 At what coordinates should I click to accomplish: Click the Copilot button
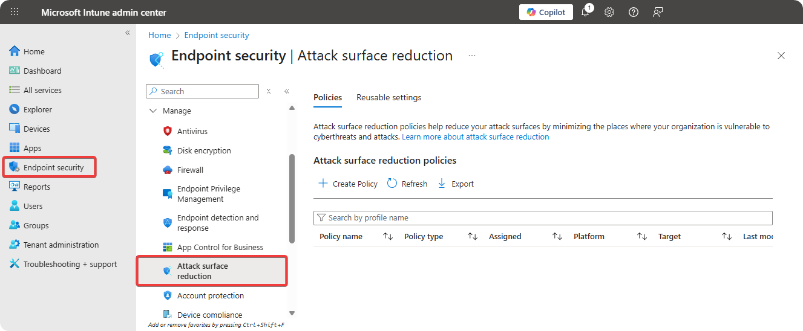546,12
